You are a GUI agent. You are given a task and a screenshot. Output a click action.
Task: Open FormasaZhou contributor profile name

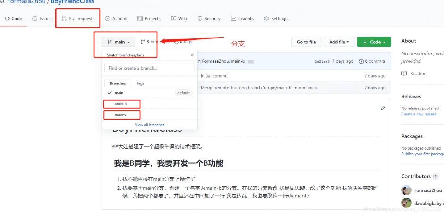pyautogui.click(x=428, y=190)
